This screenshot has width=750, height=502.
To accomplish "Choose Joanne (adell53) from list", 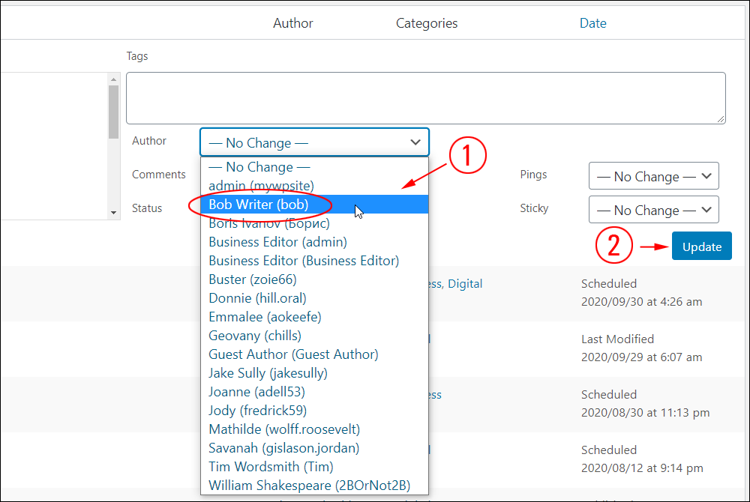I will click(x=314, y=392).
